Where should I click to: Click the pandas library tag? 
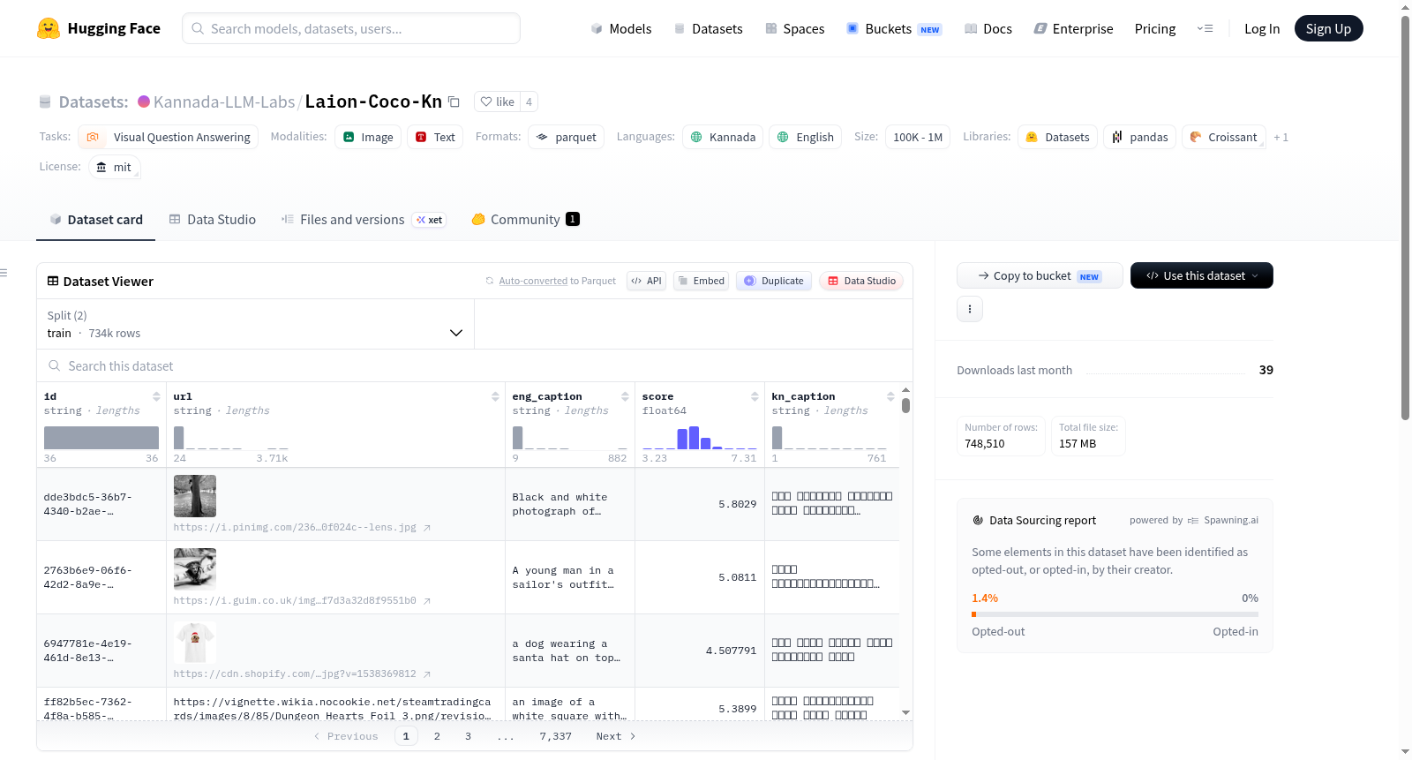[1139, 137]
